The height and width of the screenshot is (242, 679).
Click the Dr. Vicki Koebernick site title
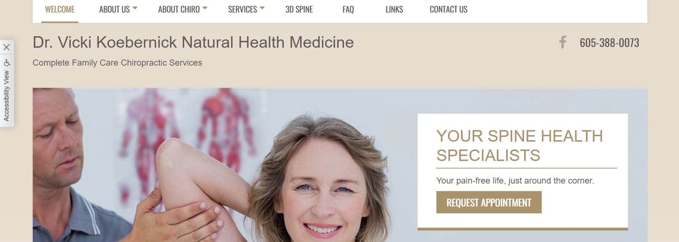click(193, 42)
